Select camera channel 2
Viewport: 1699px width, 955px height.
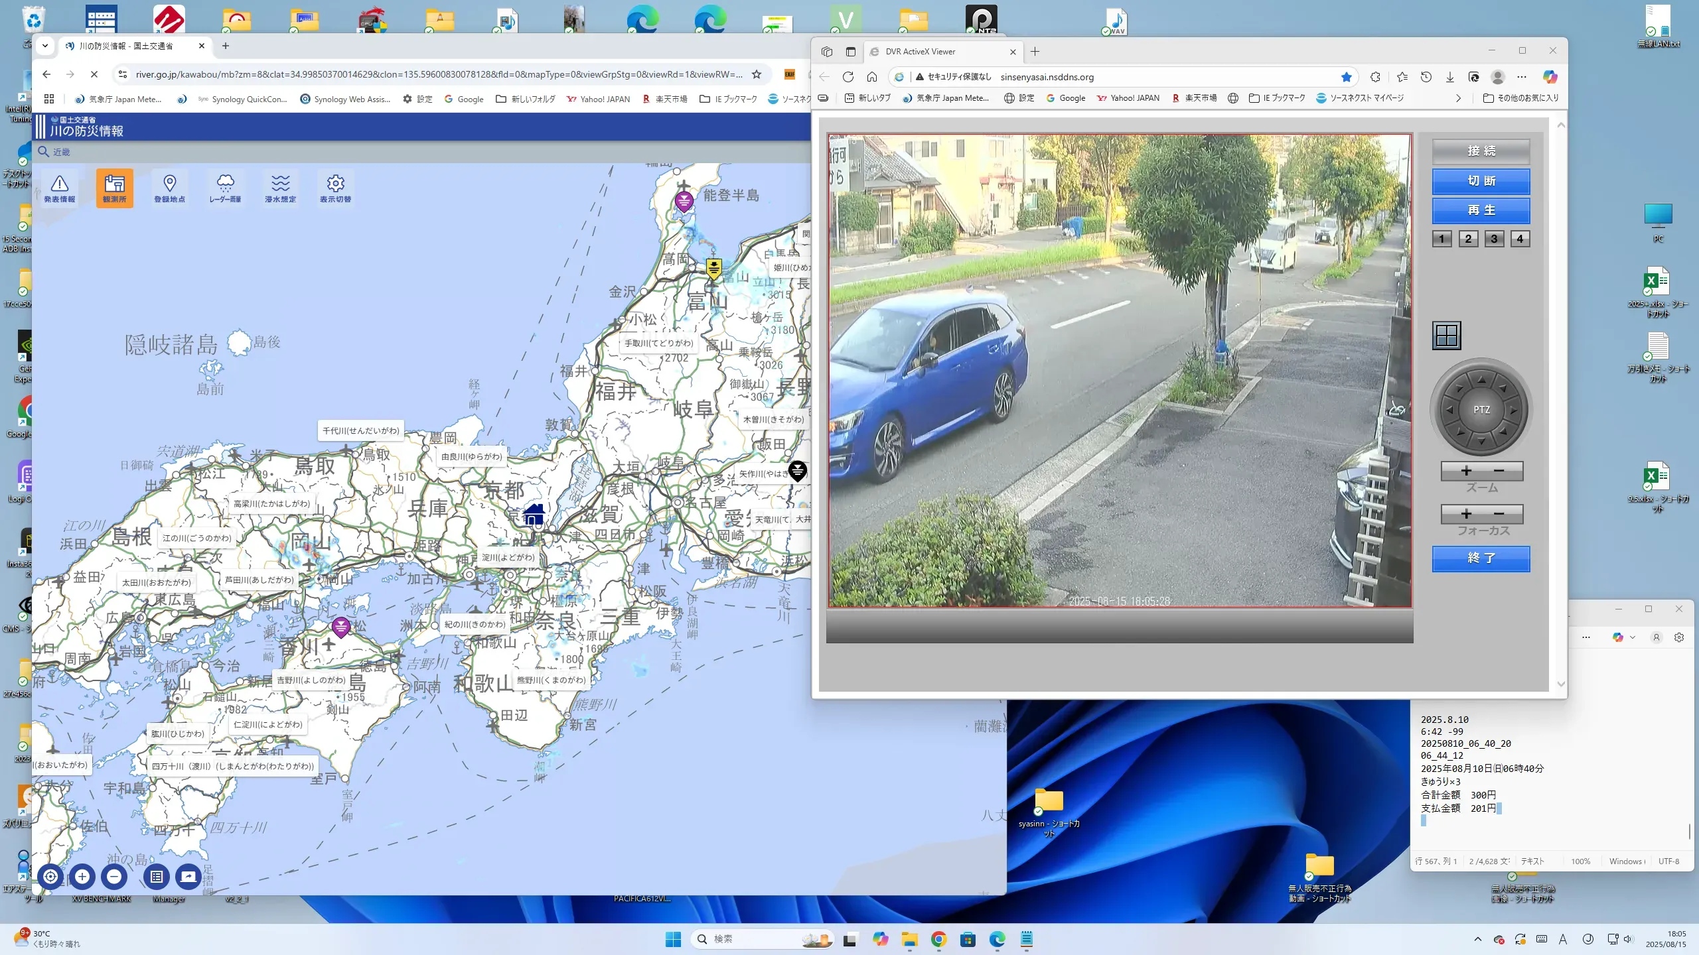click(1468, 239)
